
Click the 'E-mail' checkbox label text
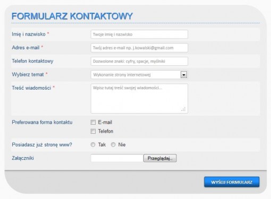[x=105, y=122]
